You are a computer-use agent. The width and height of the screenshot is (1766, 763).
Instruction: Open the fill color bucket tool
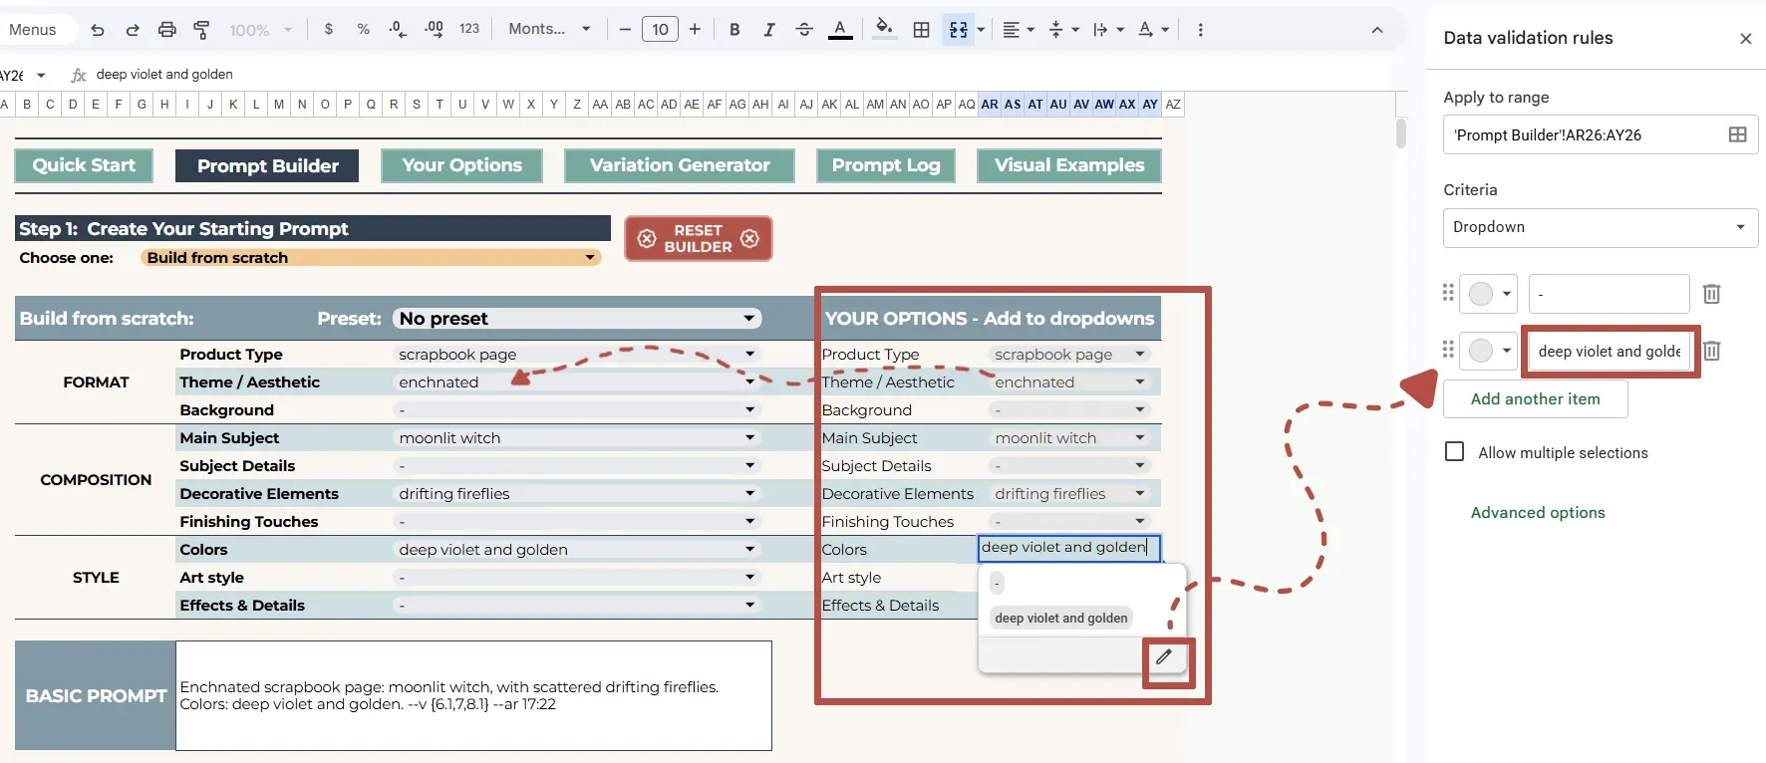point(883,29)
